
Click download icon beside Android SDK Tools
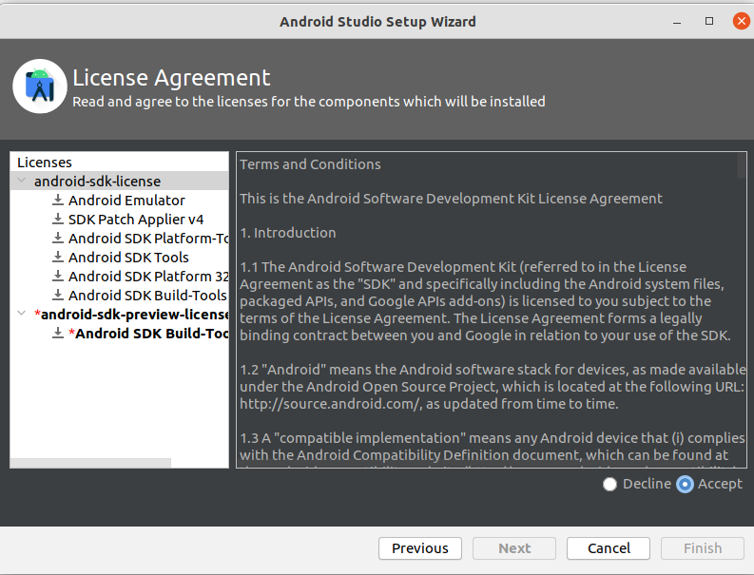(x=58, y=258)
